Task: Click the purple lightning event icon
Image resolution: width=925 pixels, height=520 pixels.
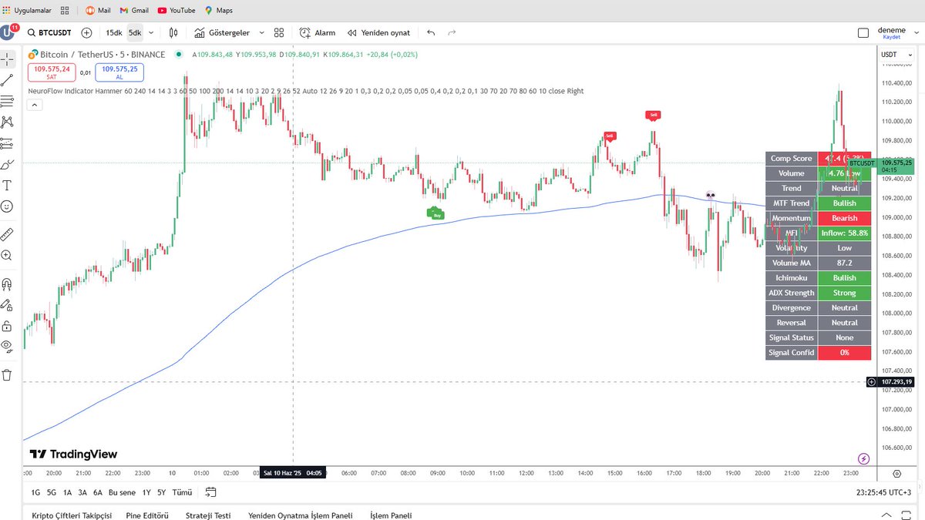Action: pos(863,458)
